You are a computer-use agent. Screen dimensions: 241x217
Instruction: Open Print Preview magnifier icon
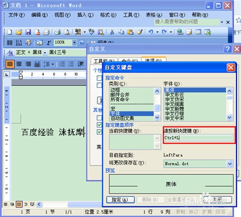(x=67, y=32)
